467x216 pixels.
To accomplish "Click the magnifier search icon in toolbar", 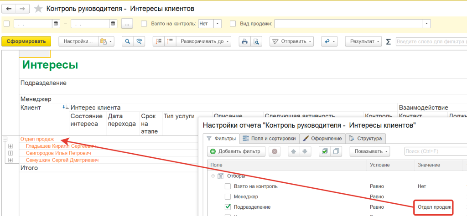I will click(127, 41).
